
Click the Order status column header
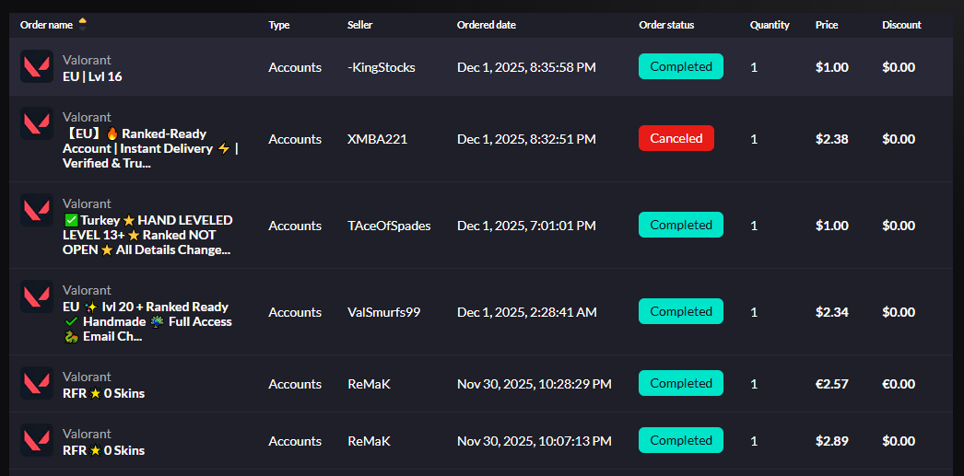(x=666, y=25)
